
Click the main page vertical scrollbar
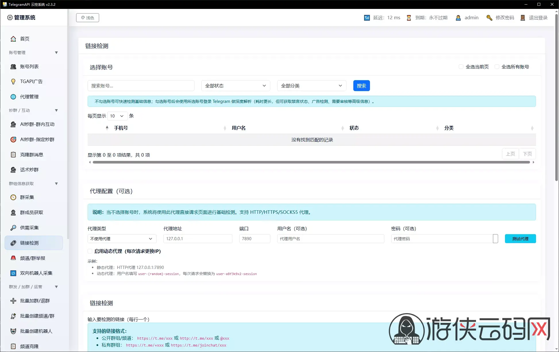(556, 98)
